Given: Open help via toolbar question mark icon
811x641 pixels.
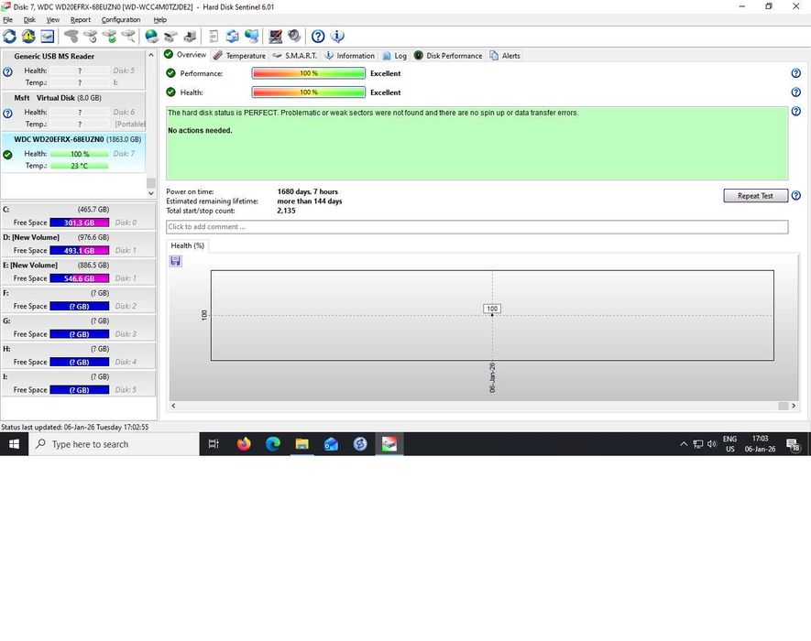Looking at the screenshot, I should [318, 37].
